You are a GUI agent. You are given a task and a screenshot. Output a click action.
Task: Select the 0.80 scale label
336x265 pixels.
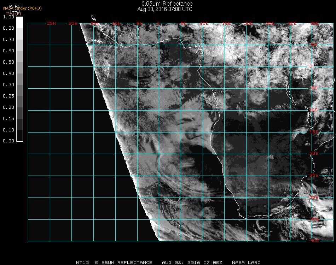coord(8,28)
